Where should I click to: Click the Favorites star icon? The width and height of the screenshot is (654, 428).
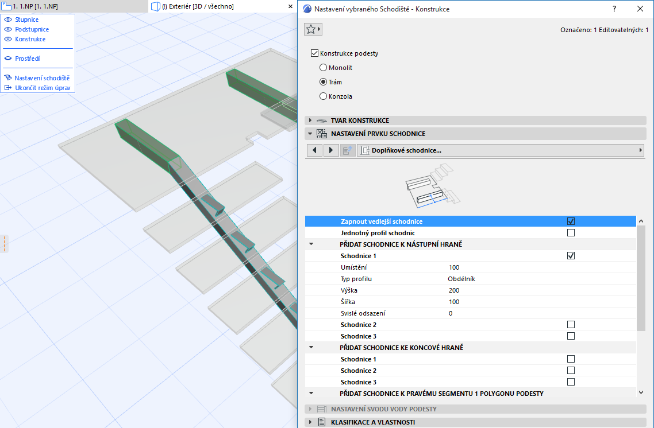310,29
